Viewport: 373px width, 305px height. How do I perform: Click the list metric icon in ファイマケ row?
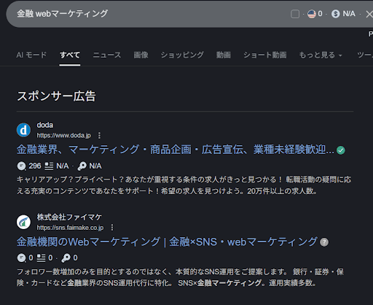point(41,258)
